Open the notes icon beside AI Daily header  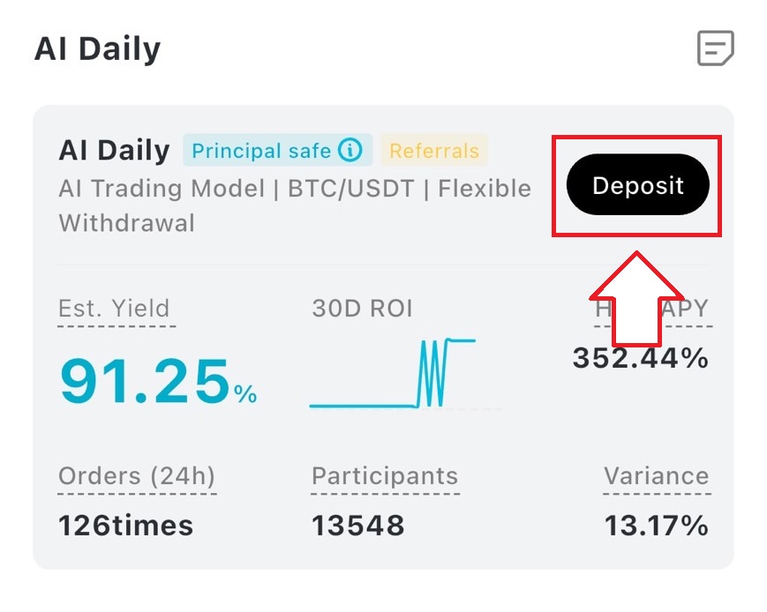pyautogui.click(x=715, y=48)
